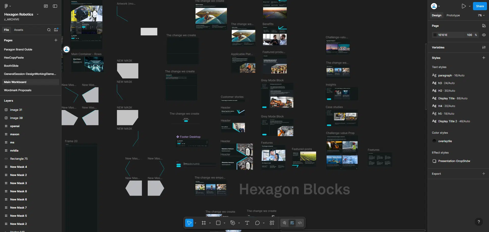The image size is (489, 232).
Task: Toggle page background visibility eye
Action: (484, 35)
